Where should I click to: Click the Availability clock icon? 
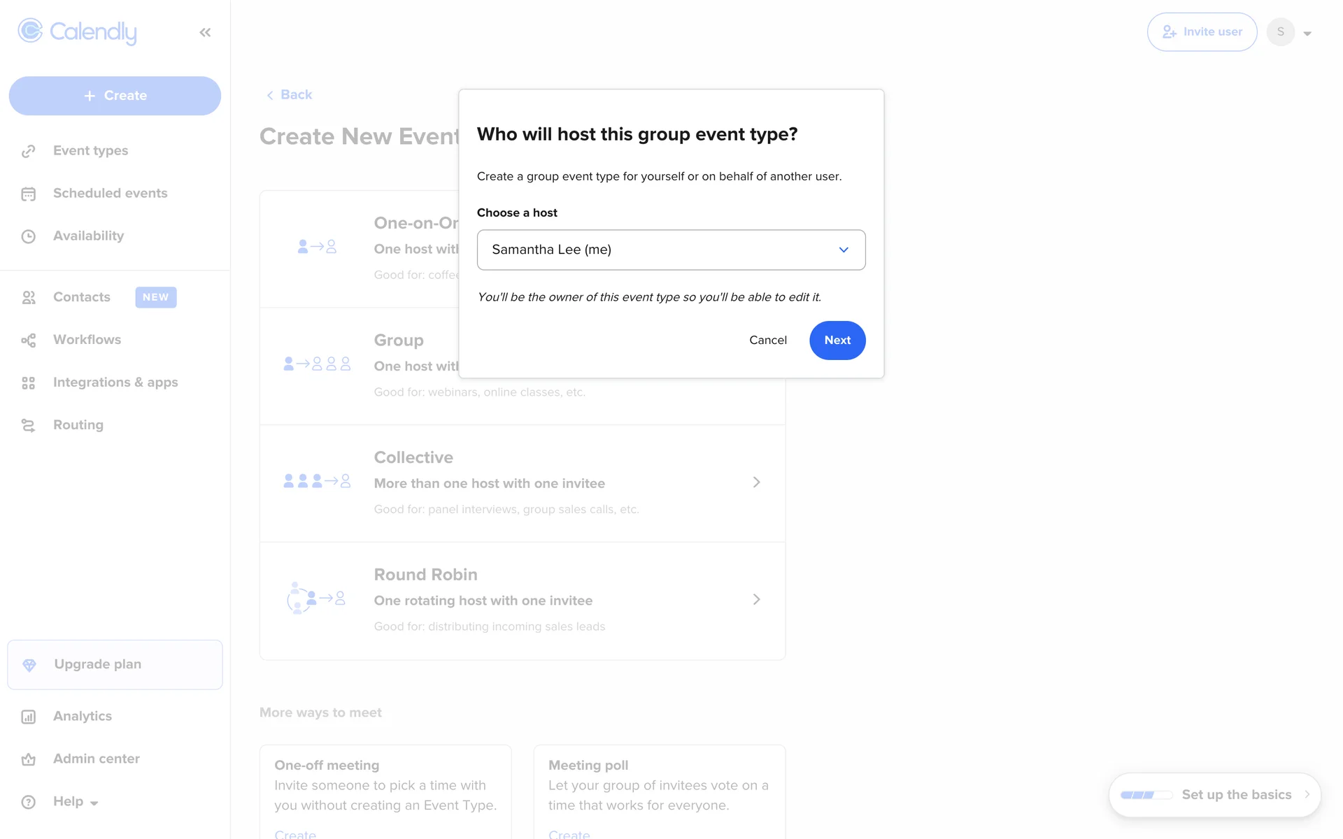point(29,236)
